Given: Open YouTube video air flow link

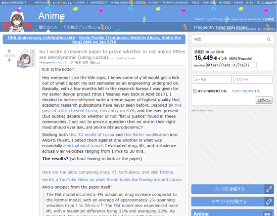Looking at the screenshot, I should pos(111,179).
